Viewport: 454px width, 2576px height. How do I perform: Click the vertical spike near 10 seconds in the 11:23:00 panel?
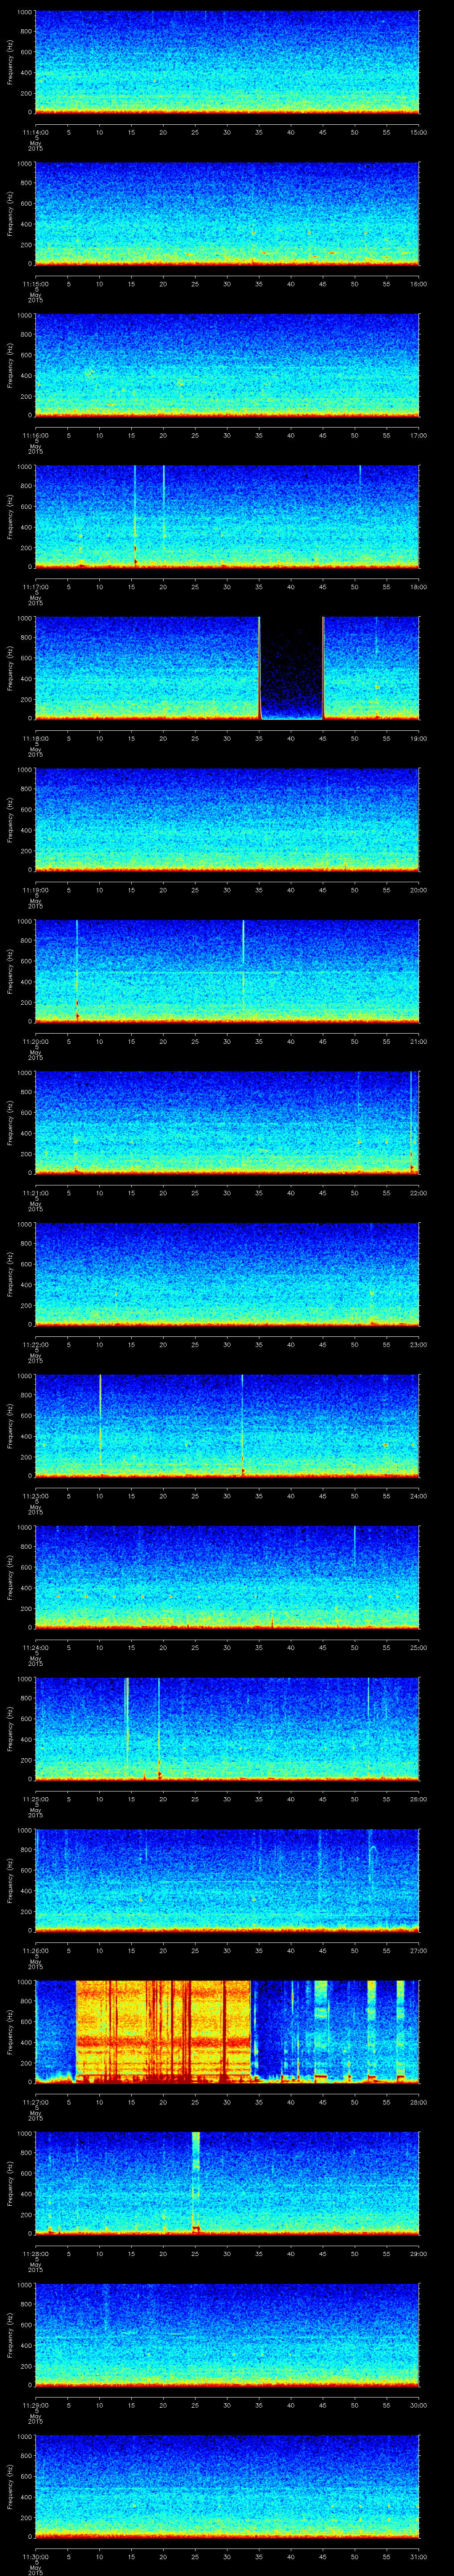tap(100, 1420)
